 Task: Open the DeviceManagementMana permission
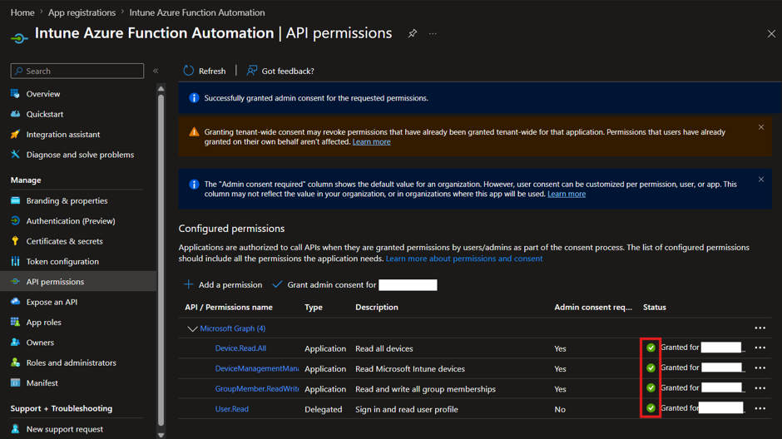tap(257, 368)
